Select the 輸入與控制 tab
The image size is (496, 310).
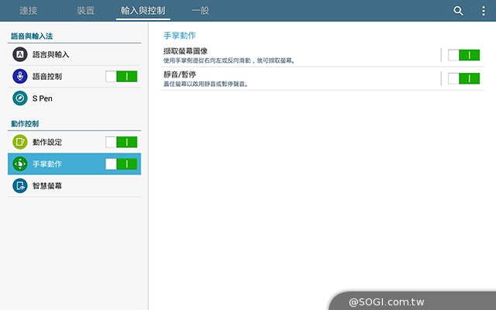(143, 11)
